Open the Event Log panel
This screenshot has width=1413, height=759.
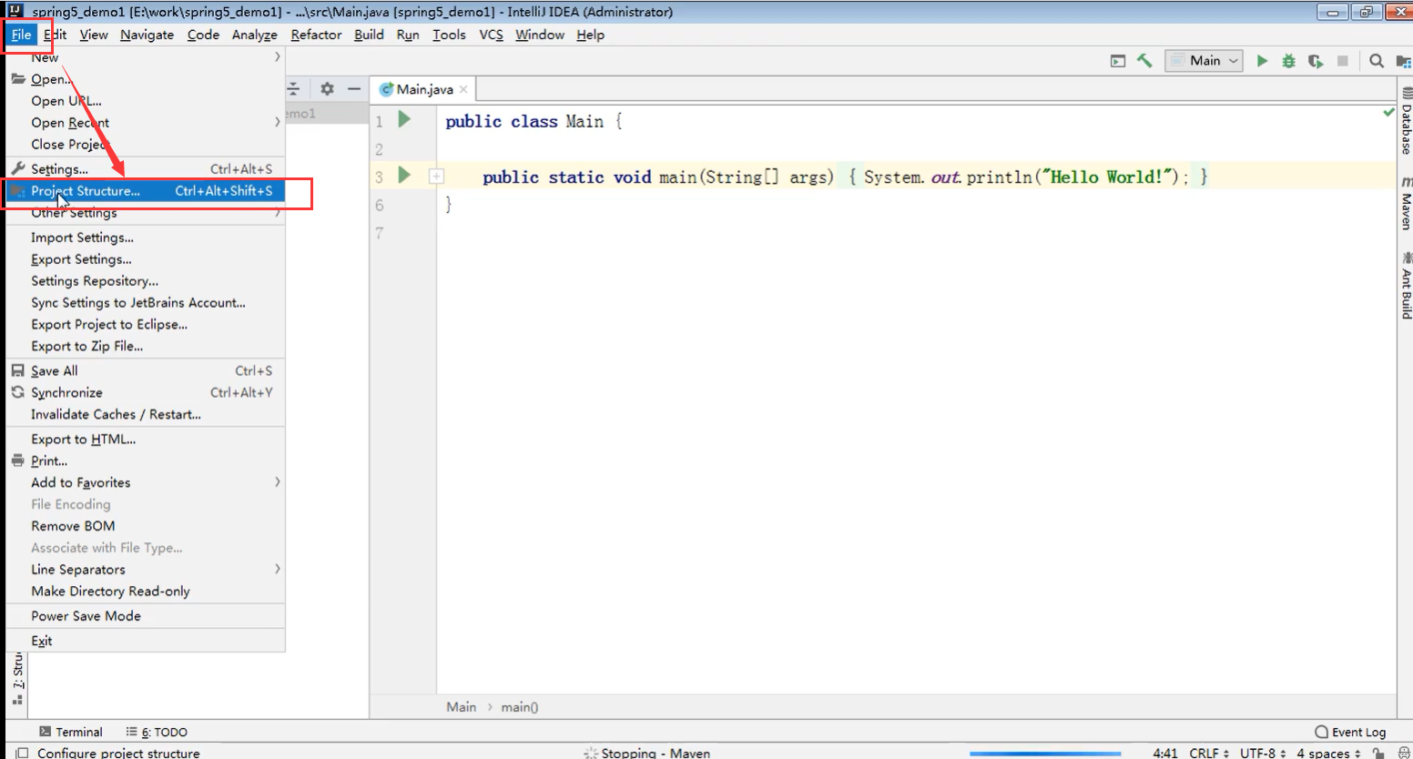(1350, 732)
